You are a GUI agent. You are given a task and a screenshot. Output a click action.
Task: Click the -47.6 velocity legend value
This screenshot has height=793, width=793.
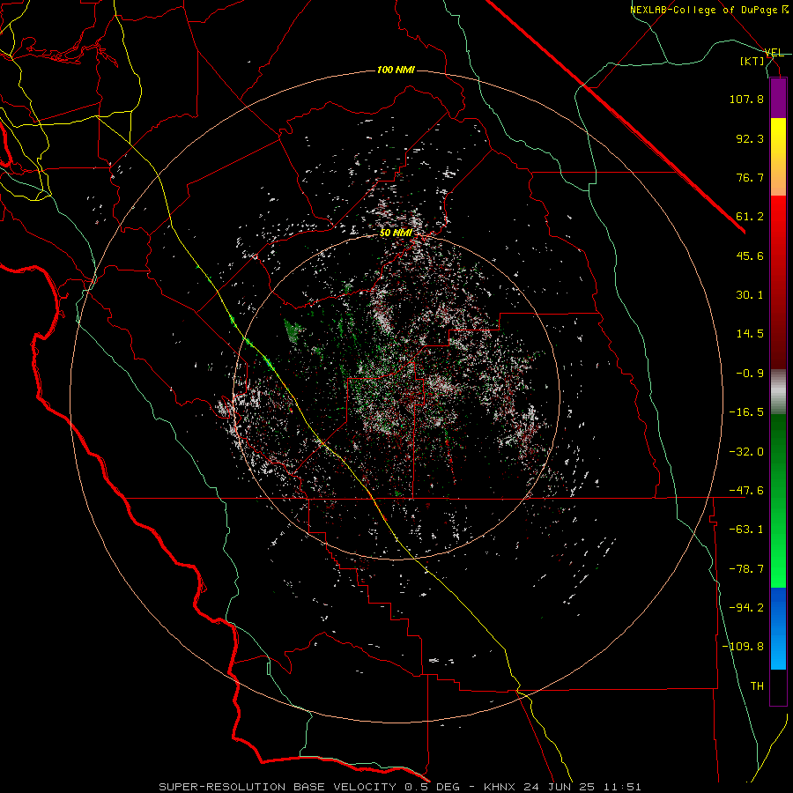tap(746, 491)
